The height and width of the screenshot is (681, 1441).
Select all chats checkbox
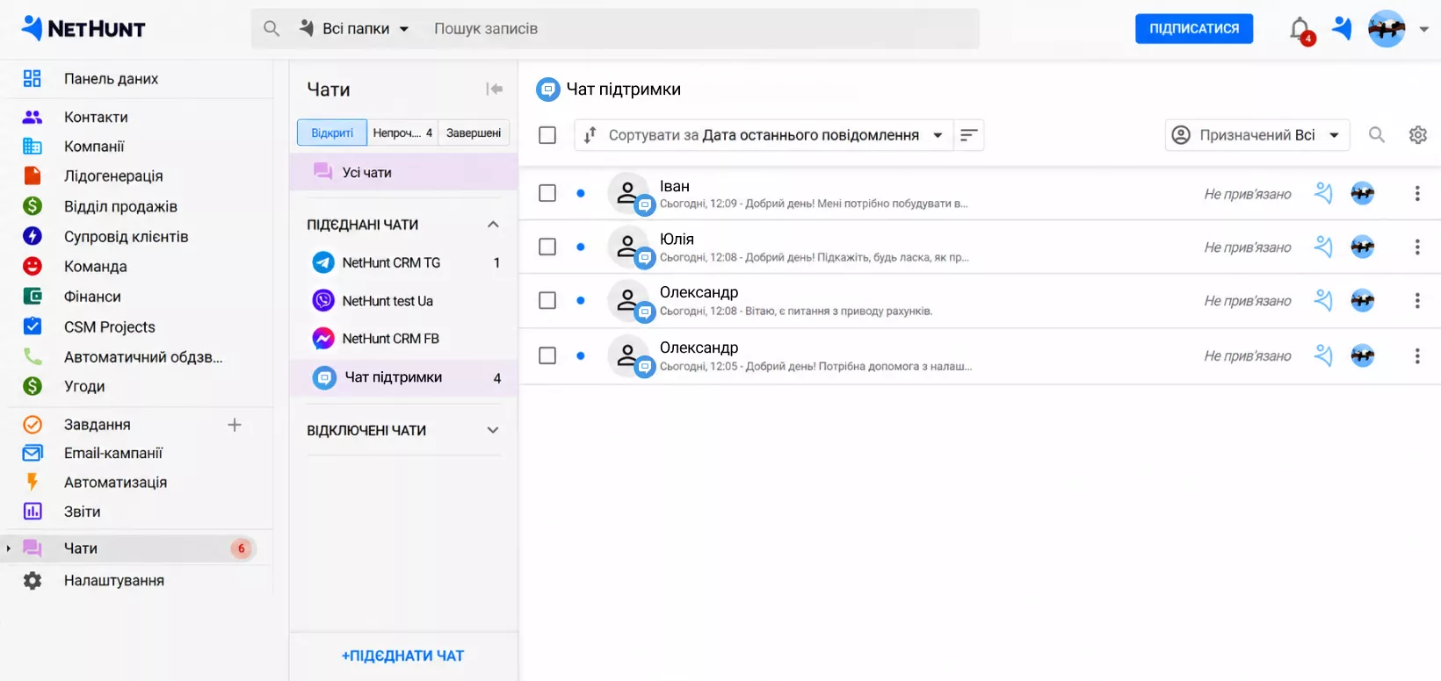pos(547,135)
